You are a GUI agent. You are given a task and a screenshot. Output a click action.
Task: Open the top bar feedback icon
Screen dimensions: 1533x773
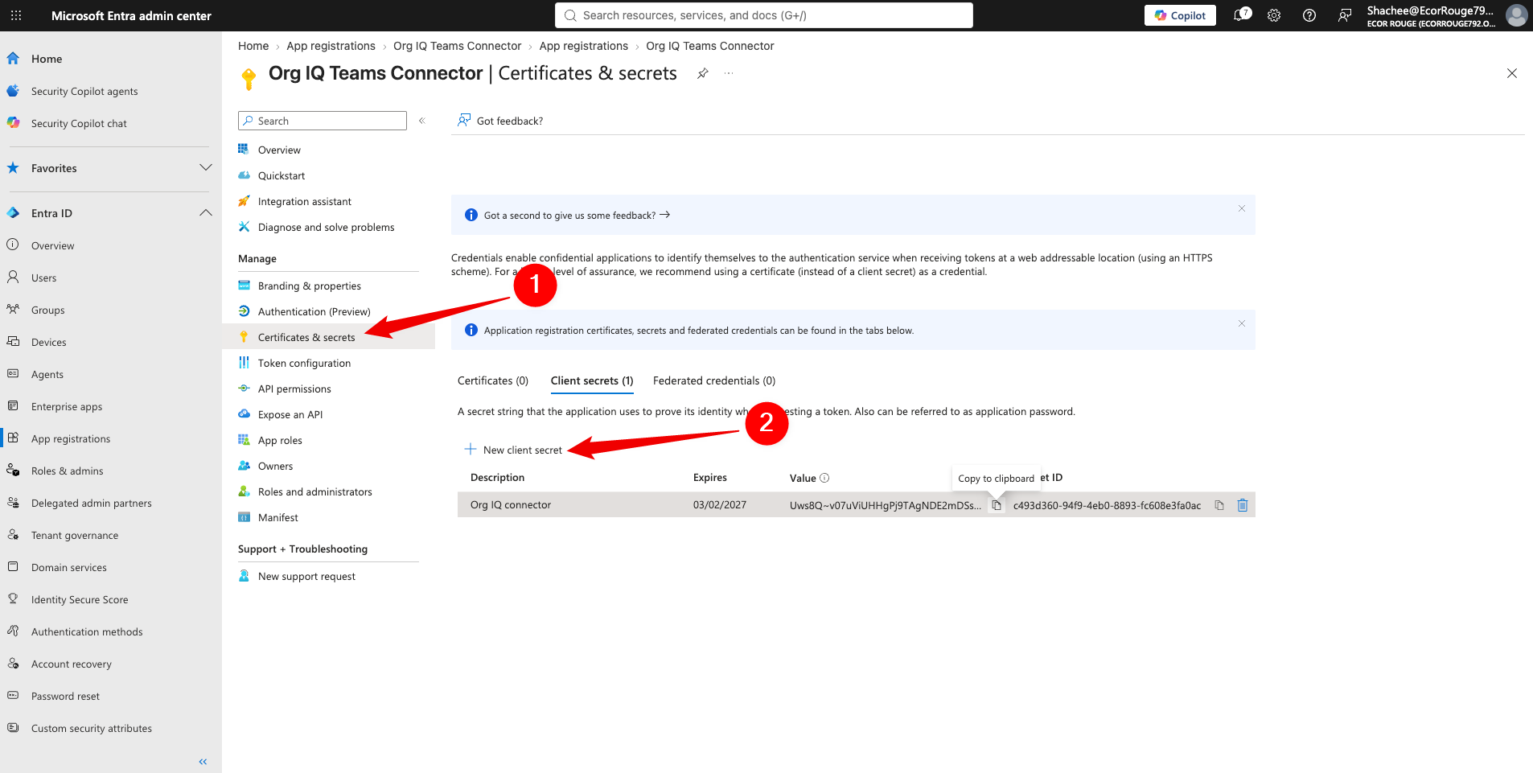click(1345, 15)
